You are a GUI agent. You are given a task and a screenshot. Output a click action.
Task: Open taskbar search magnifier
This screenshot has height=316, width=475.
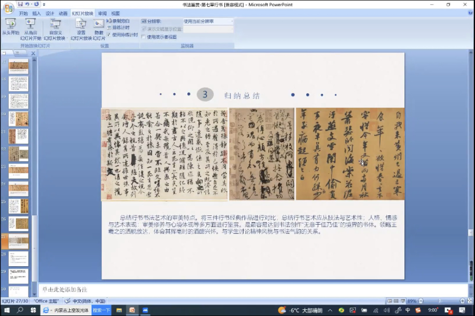(20, 310)
